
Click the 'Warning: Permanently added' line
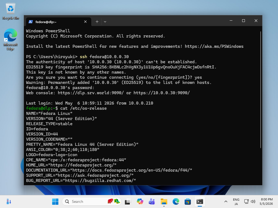[x=119, y=83]
